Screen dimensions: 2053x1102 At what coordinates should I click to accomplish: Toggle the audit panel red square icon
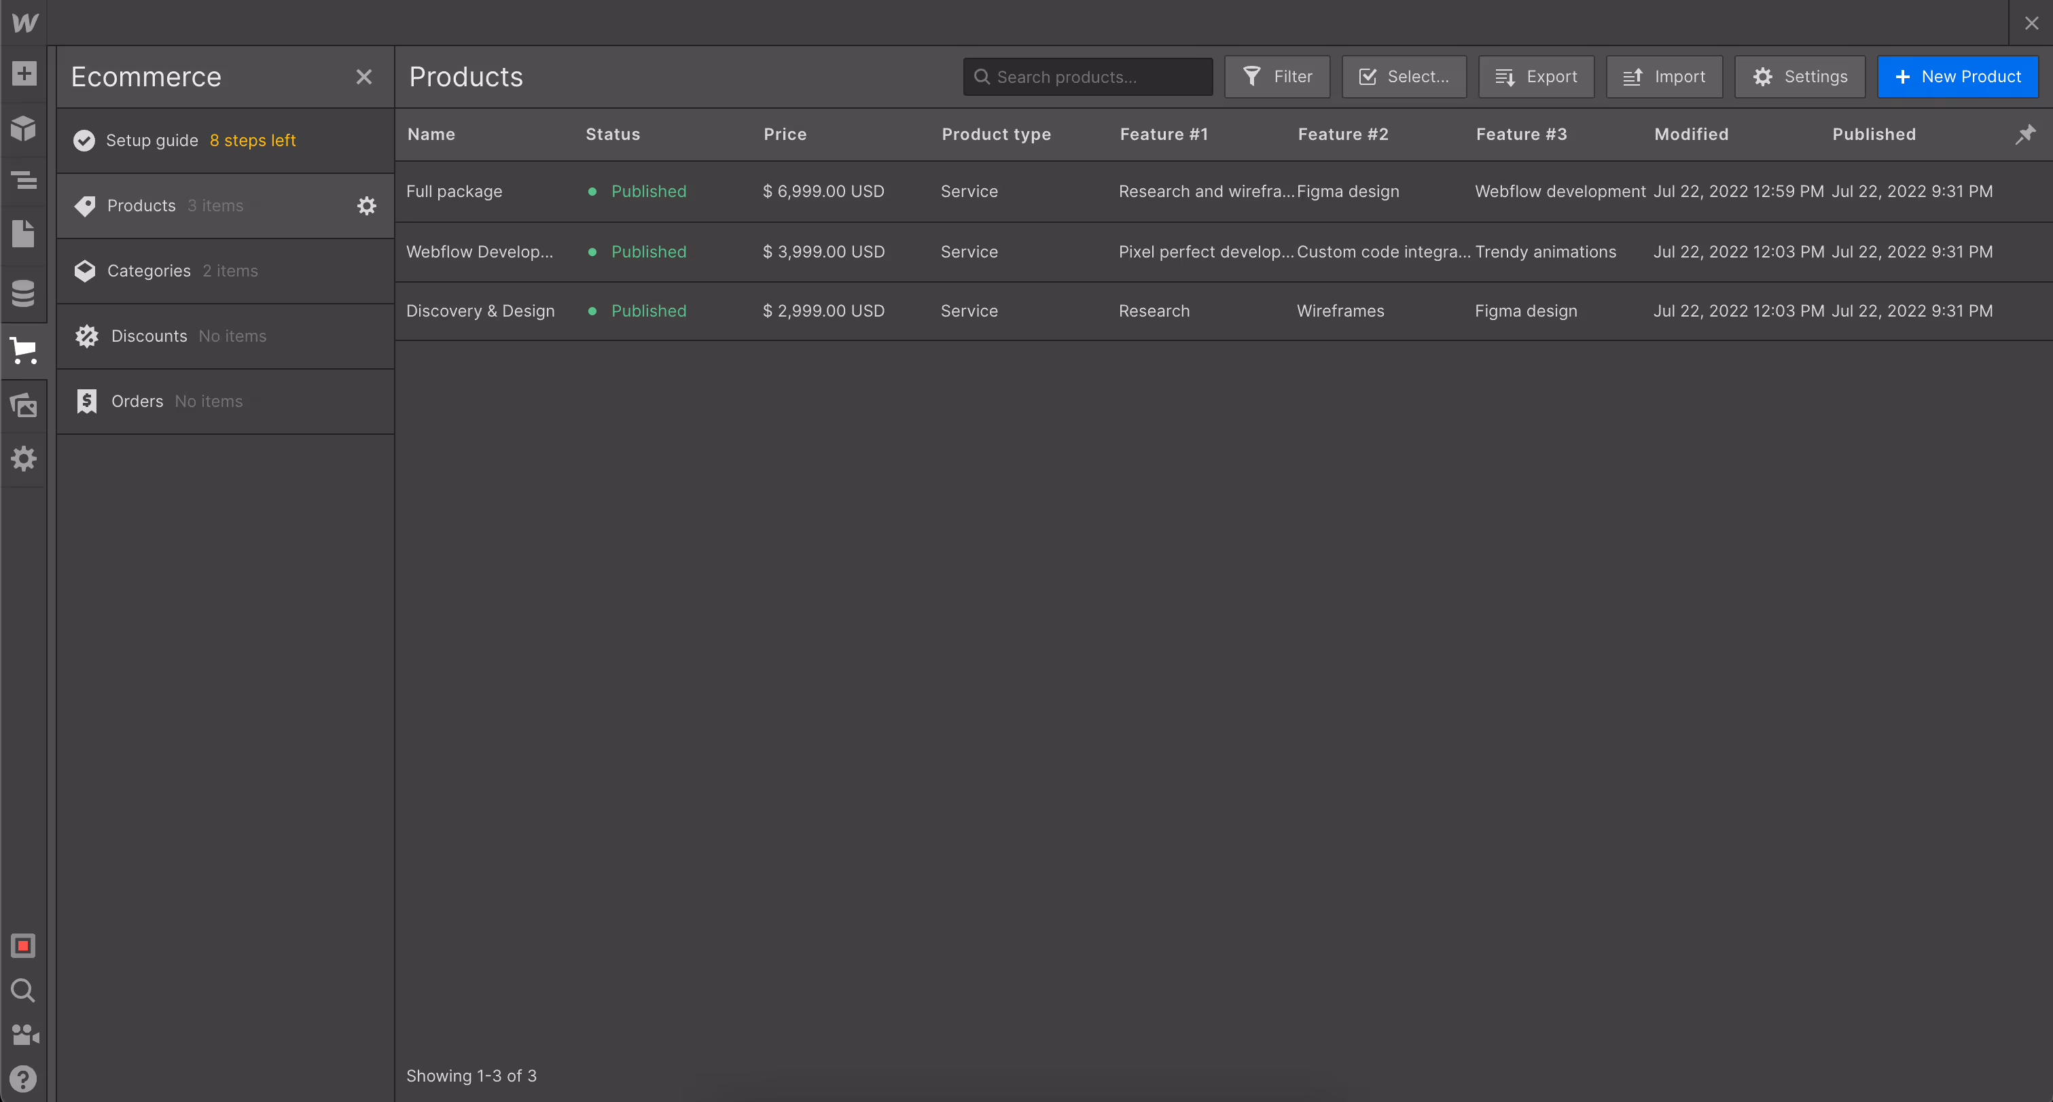point(24,946)
